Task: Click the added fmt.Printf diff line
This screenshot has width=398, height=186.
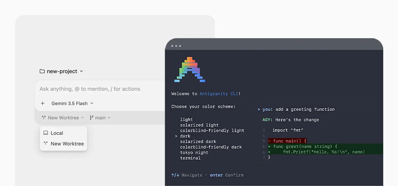Action: coord(325,152)
